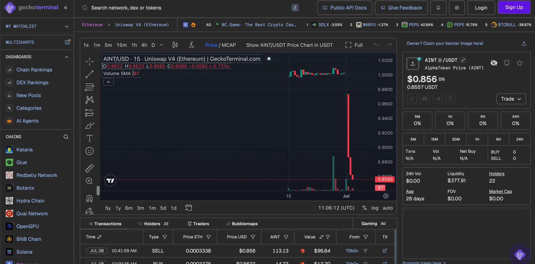Image resolution: width=535 pixels, height=264 pixels.
Task: Click Give Feedback button
Action: click(401, 8)
